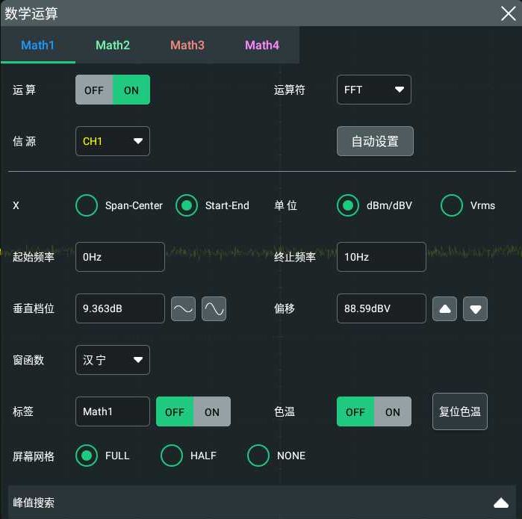Turn 运算 ON

[x=131, y=90]
